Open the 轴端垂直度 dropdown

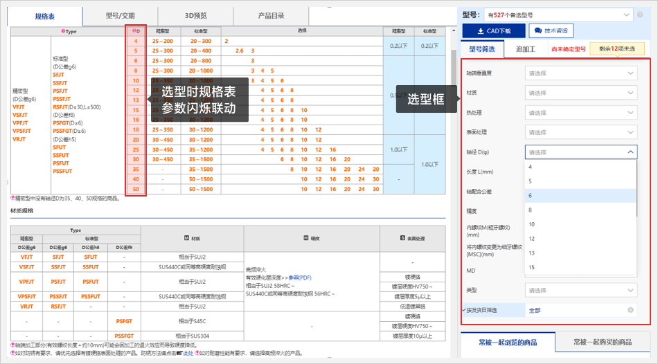click(580, 73)
